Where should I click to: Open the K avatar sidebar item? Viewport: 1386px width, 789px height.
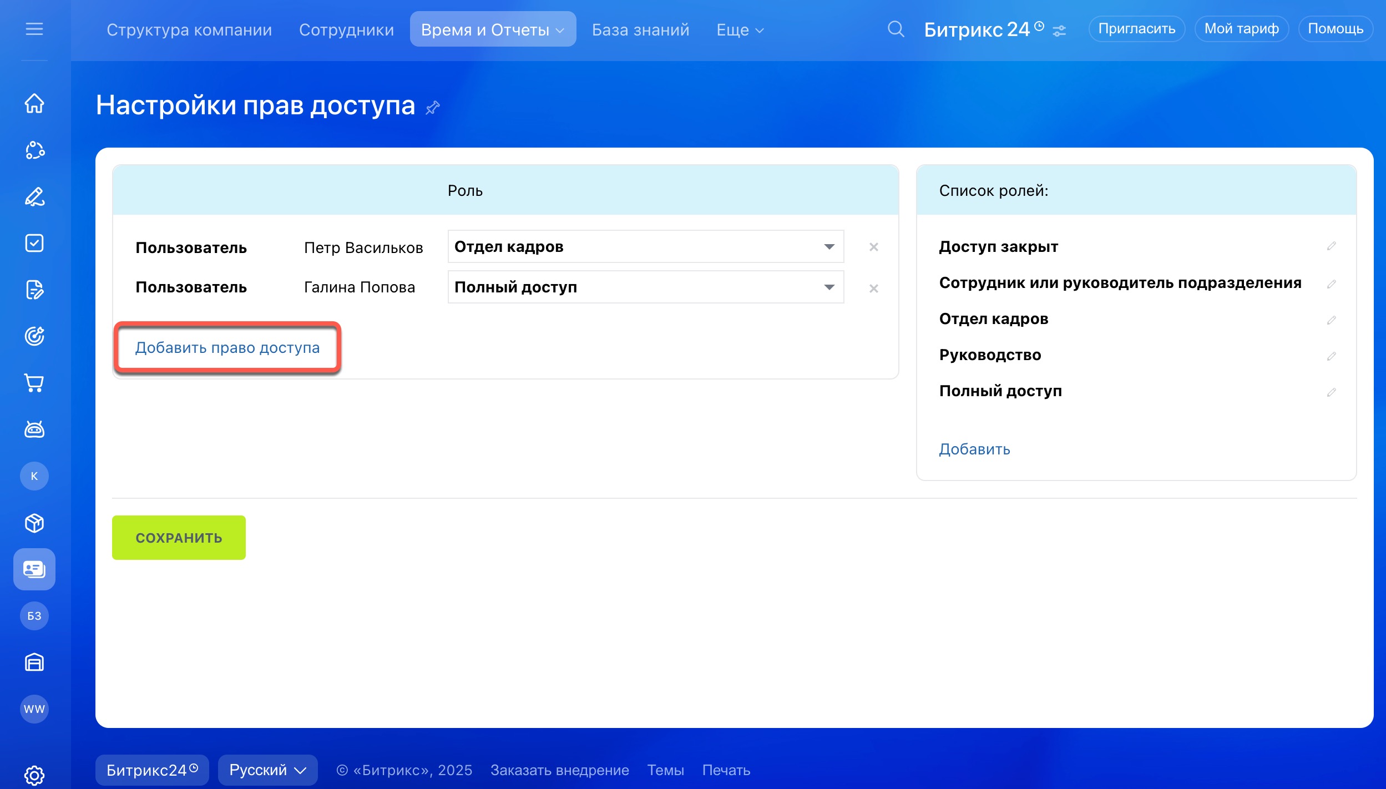pos(34,476)
